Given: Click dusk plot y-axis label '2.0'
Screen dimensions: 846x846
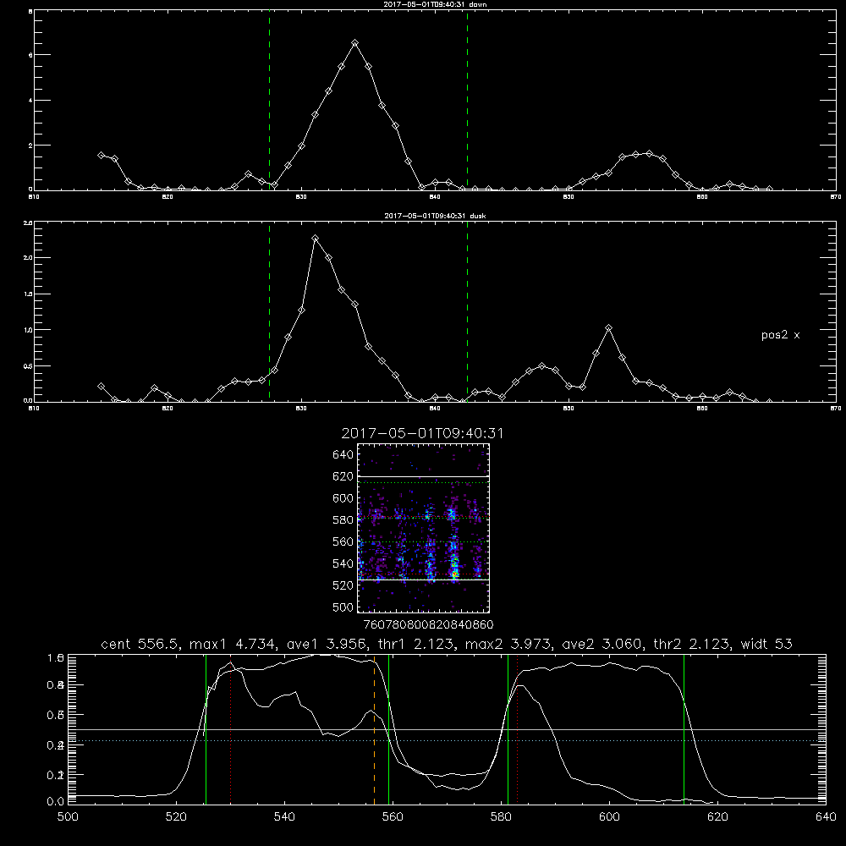Looking at the screenshot, I should 28,258.
